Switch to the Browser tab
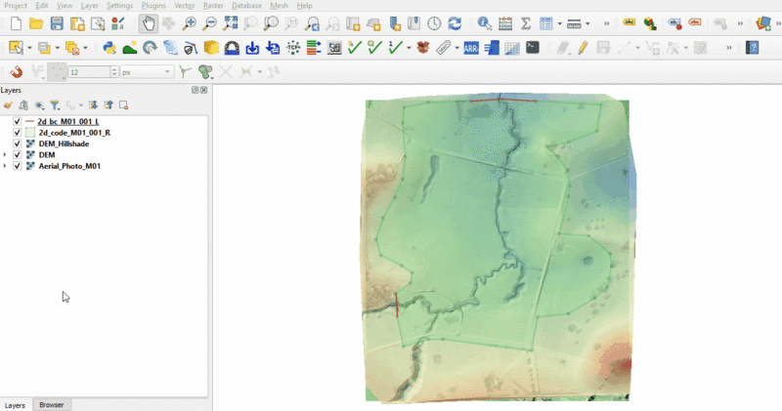This screenshot has width=782, height=411. coord(50,404)
